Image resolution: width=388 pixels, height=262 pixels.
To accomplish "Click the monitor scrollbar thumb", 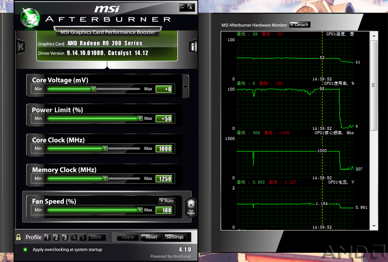I will coord(373,85).
